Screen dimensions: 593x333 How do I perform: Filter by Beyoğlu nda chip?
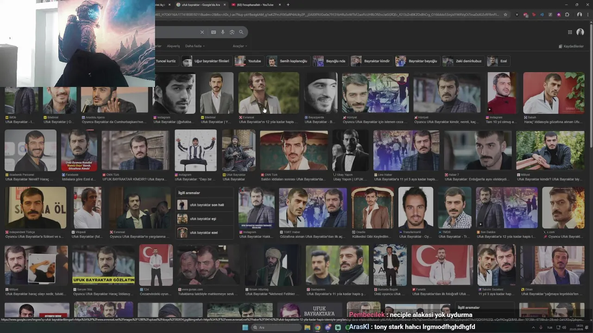click(330, 61)
